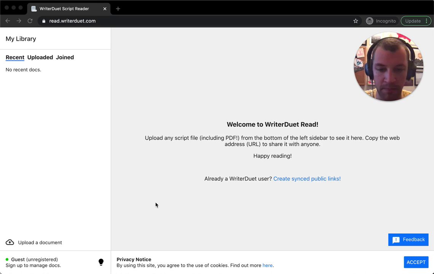This screenshot has width=434, height=274.
Task: Open Create synced public links
Action: 307,179
